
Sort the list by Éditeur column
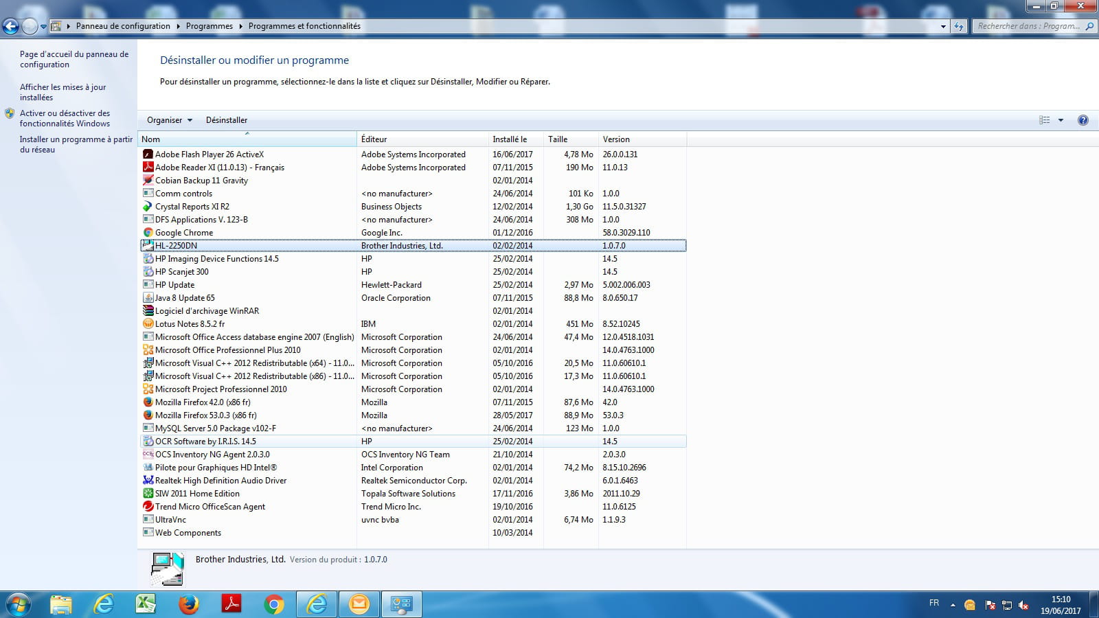point(422,139)
